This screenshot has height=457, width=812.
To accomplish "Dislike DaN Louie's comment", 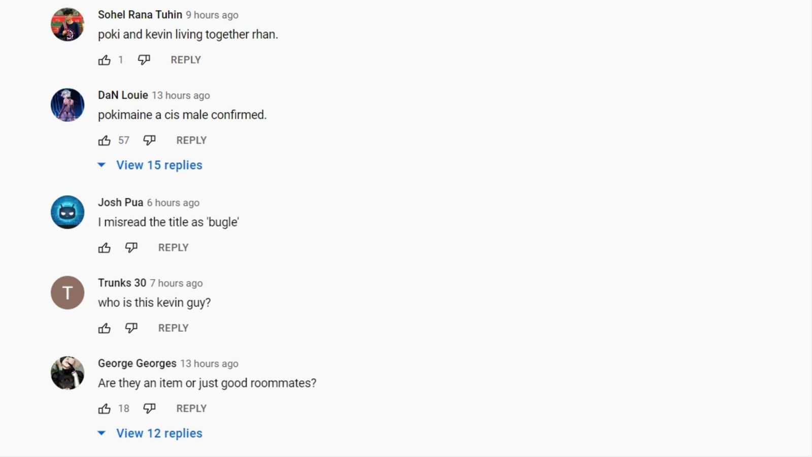I will click(x=149, y=140).
